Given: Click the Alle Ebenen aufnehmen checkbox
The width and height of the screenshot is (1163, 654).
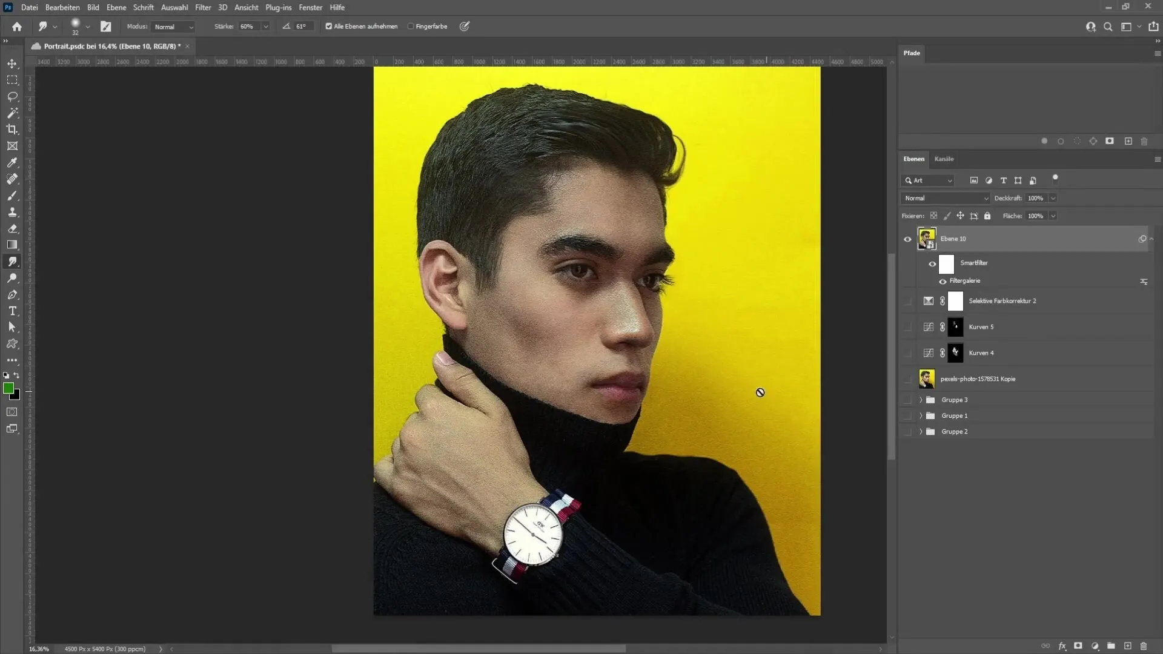Looking at the screenshot, I should [329, 27].
